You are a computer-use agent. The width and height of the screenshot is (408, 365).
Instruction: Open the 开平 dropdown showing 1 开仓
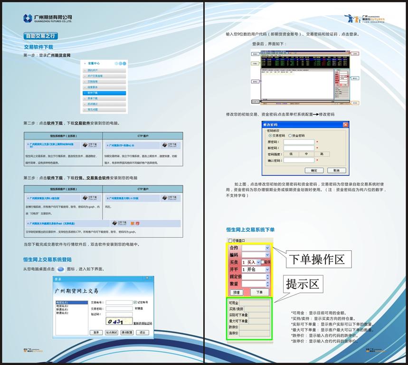click(x=267, y=269)
